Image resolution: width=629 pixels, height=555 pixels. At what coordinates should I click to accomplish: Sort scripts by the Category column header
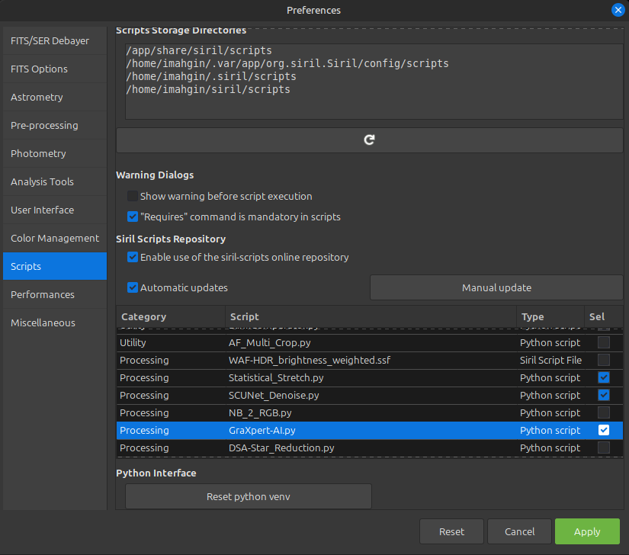click(171, 317)
